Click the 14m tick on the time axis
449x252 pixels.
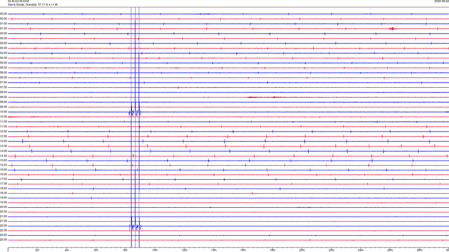[214, 250]
